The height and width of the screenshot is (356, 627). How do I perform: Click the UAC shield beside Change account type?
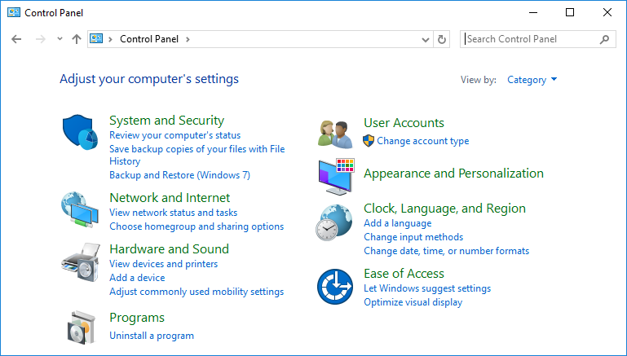(x=369, y=141)
